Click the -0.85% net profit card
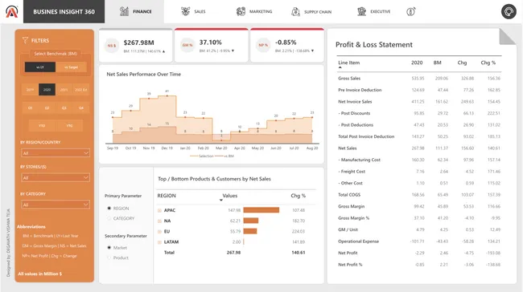The image size is (523, 292). click(287, 45)
